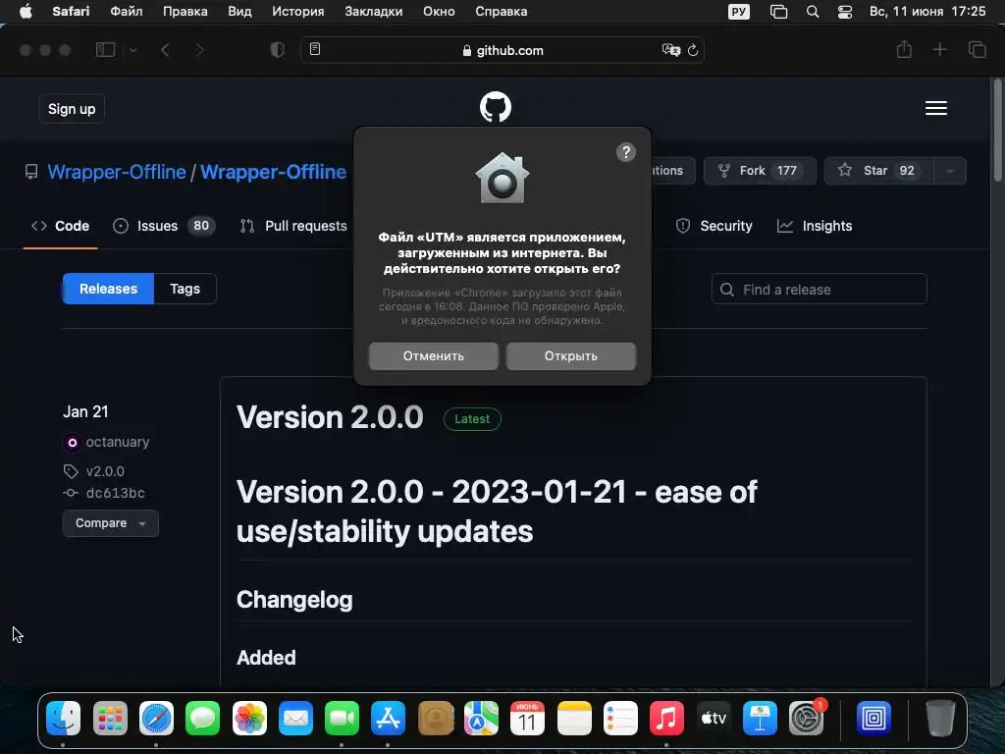Click Отменить in the dialog
The height and width of the screenshot is (754, 1005).
(433, 355)
